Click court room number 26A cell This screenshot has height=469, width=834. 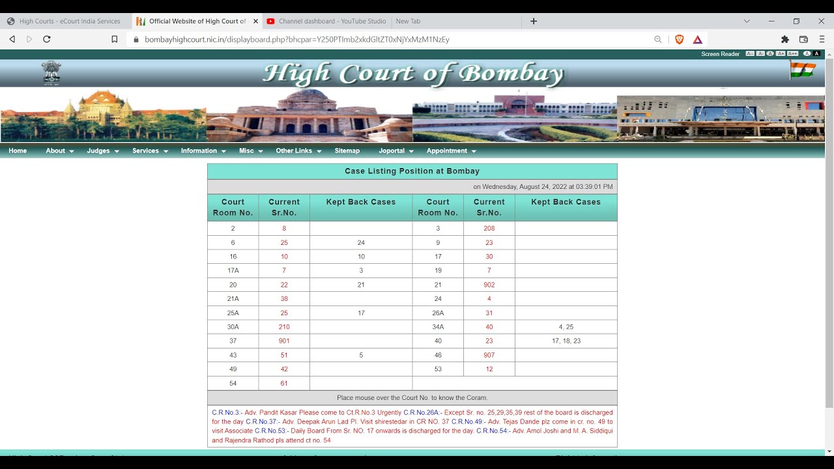(x=438, y=313)
